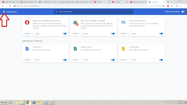Disable Documentos de Google sin conexión toggle
187x105 pixels.
113,34
